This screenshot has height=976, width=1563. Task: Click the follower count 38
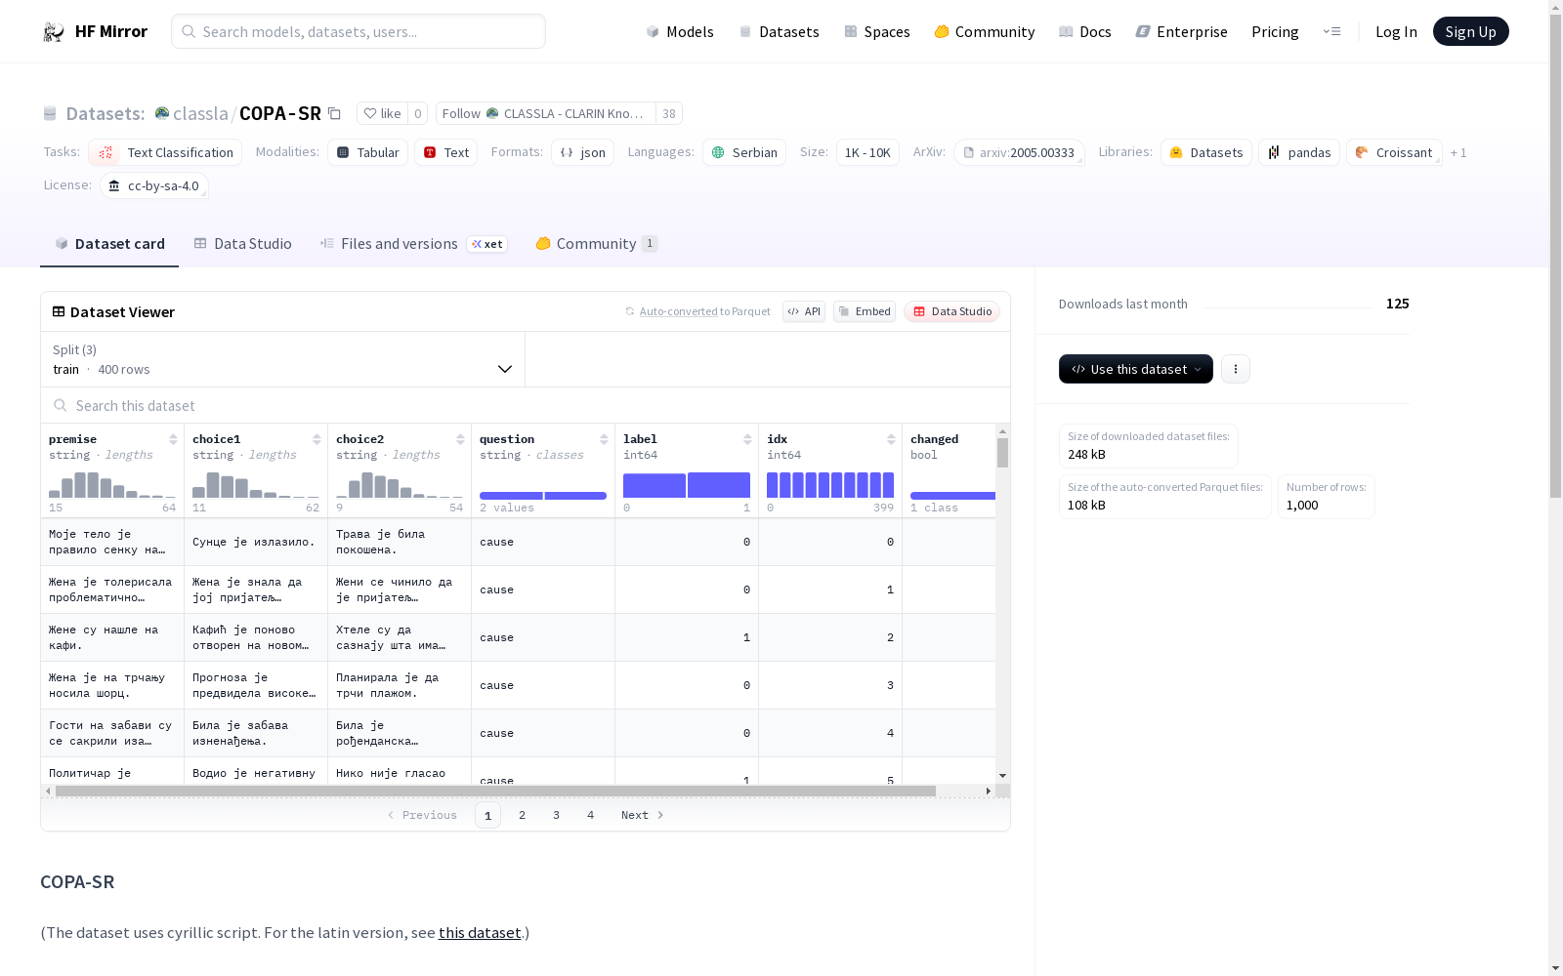click(669, 113)
